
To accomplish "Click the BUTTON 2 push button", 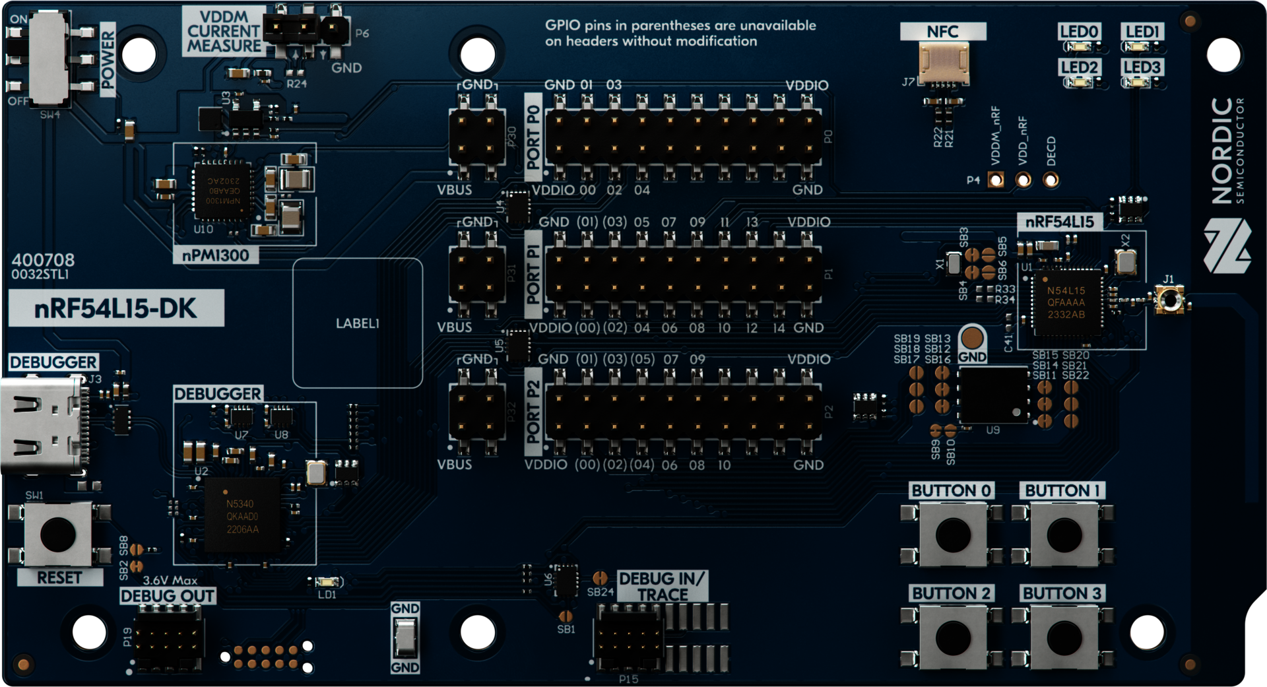I will pyautogui.click(x=952, y=637).
